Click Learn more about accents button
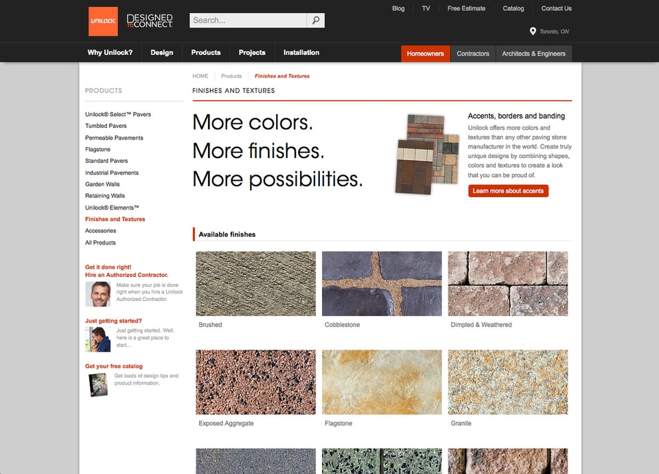Image resolution: width=659 pixels, height=474 pixels. click(x=508, y=191)
